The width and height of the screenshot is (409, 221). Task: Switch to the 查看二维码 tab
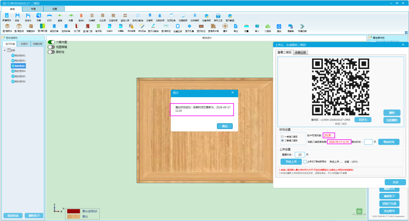point(285,52)
